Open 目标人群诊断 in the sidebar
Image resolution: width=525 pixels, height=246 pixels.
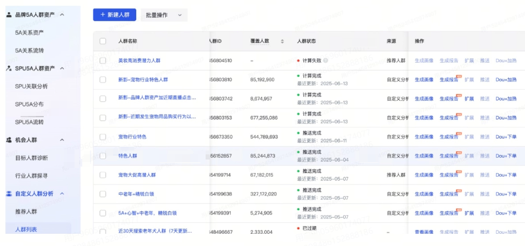point(31,158)
